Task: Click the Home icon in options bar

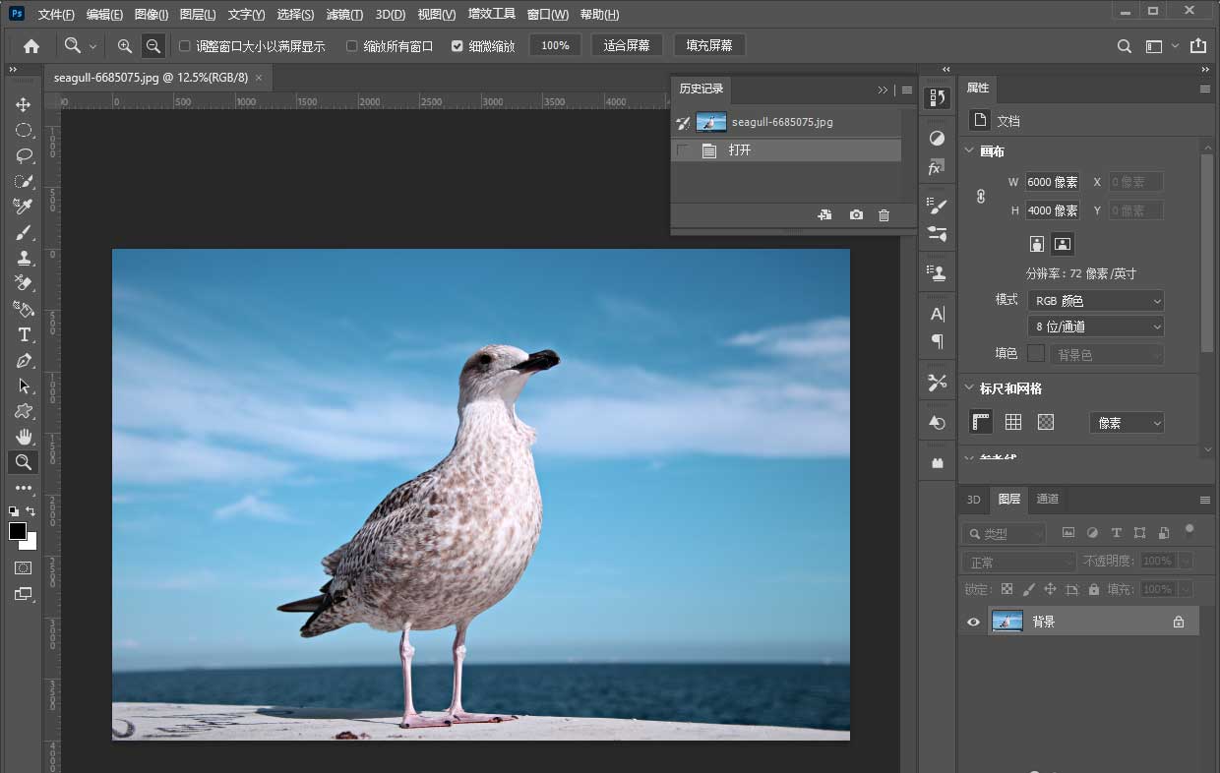Action: tap(31, 46)
